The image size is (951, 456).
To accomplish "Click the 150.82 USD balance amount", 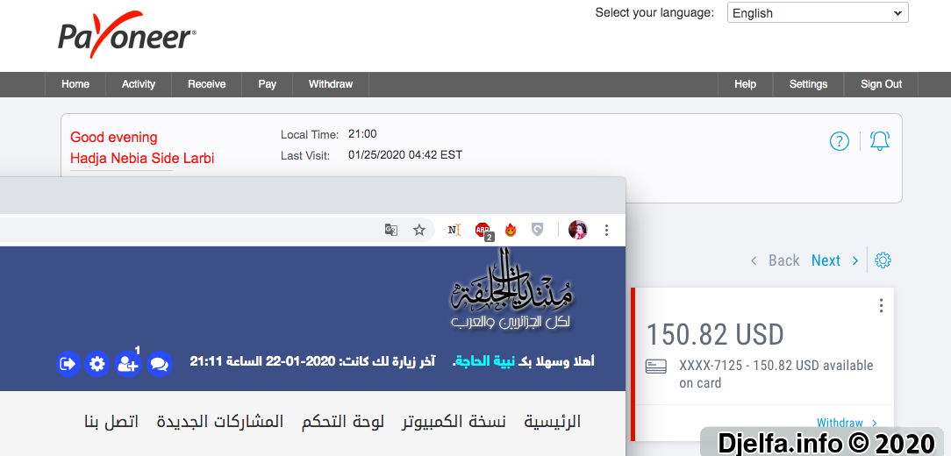I will click(x=715, y=334).
